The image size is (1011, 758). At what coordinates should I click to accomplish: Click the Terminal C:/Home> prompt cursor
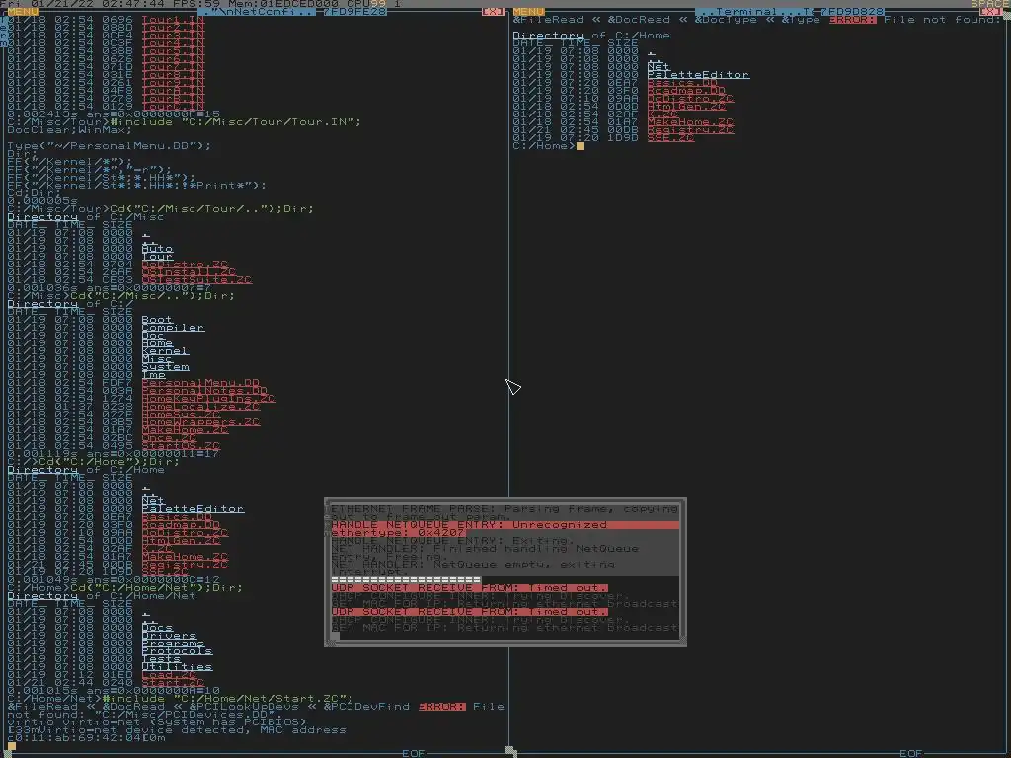(x=581, y=146)
